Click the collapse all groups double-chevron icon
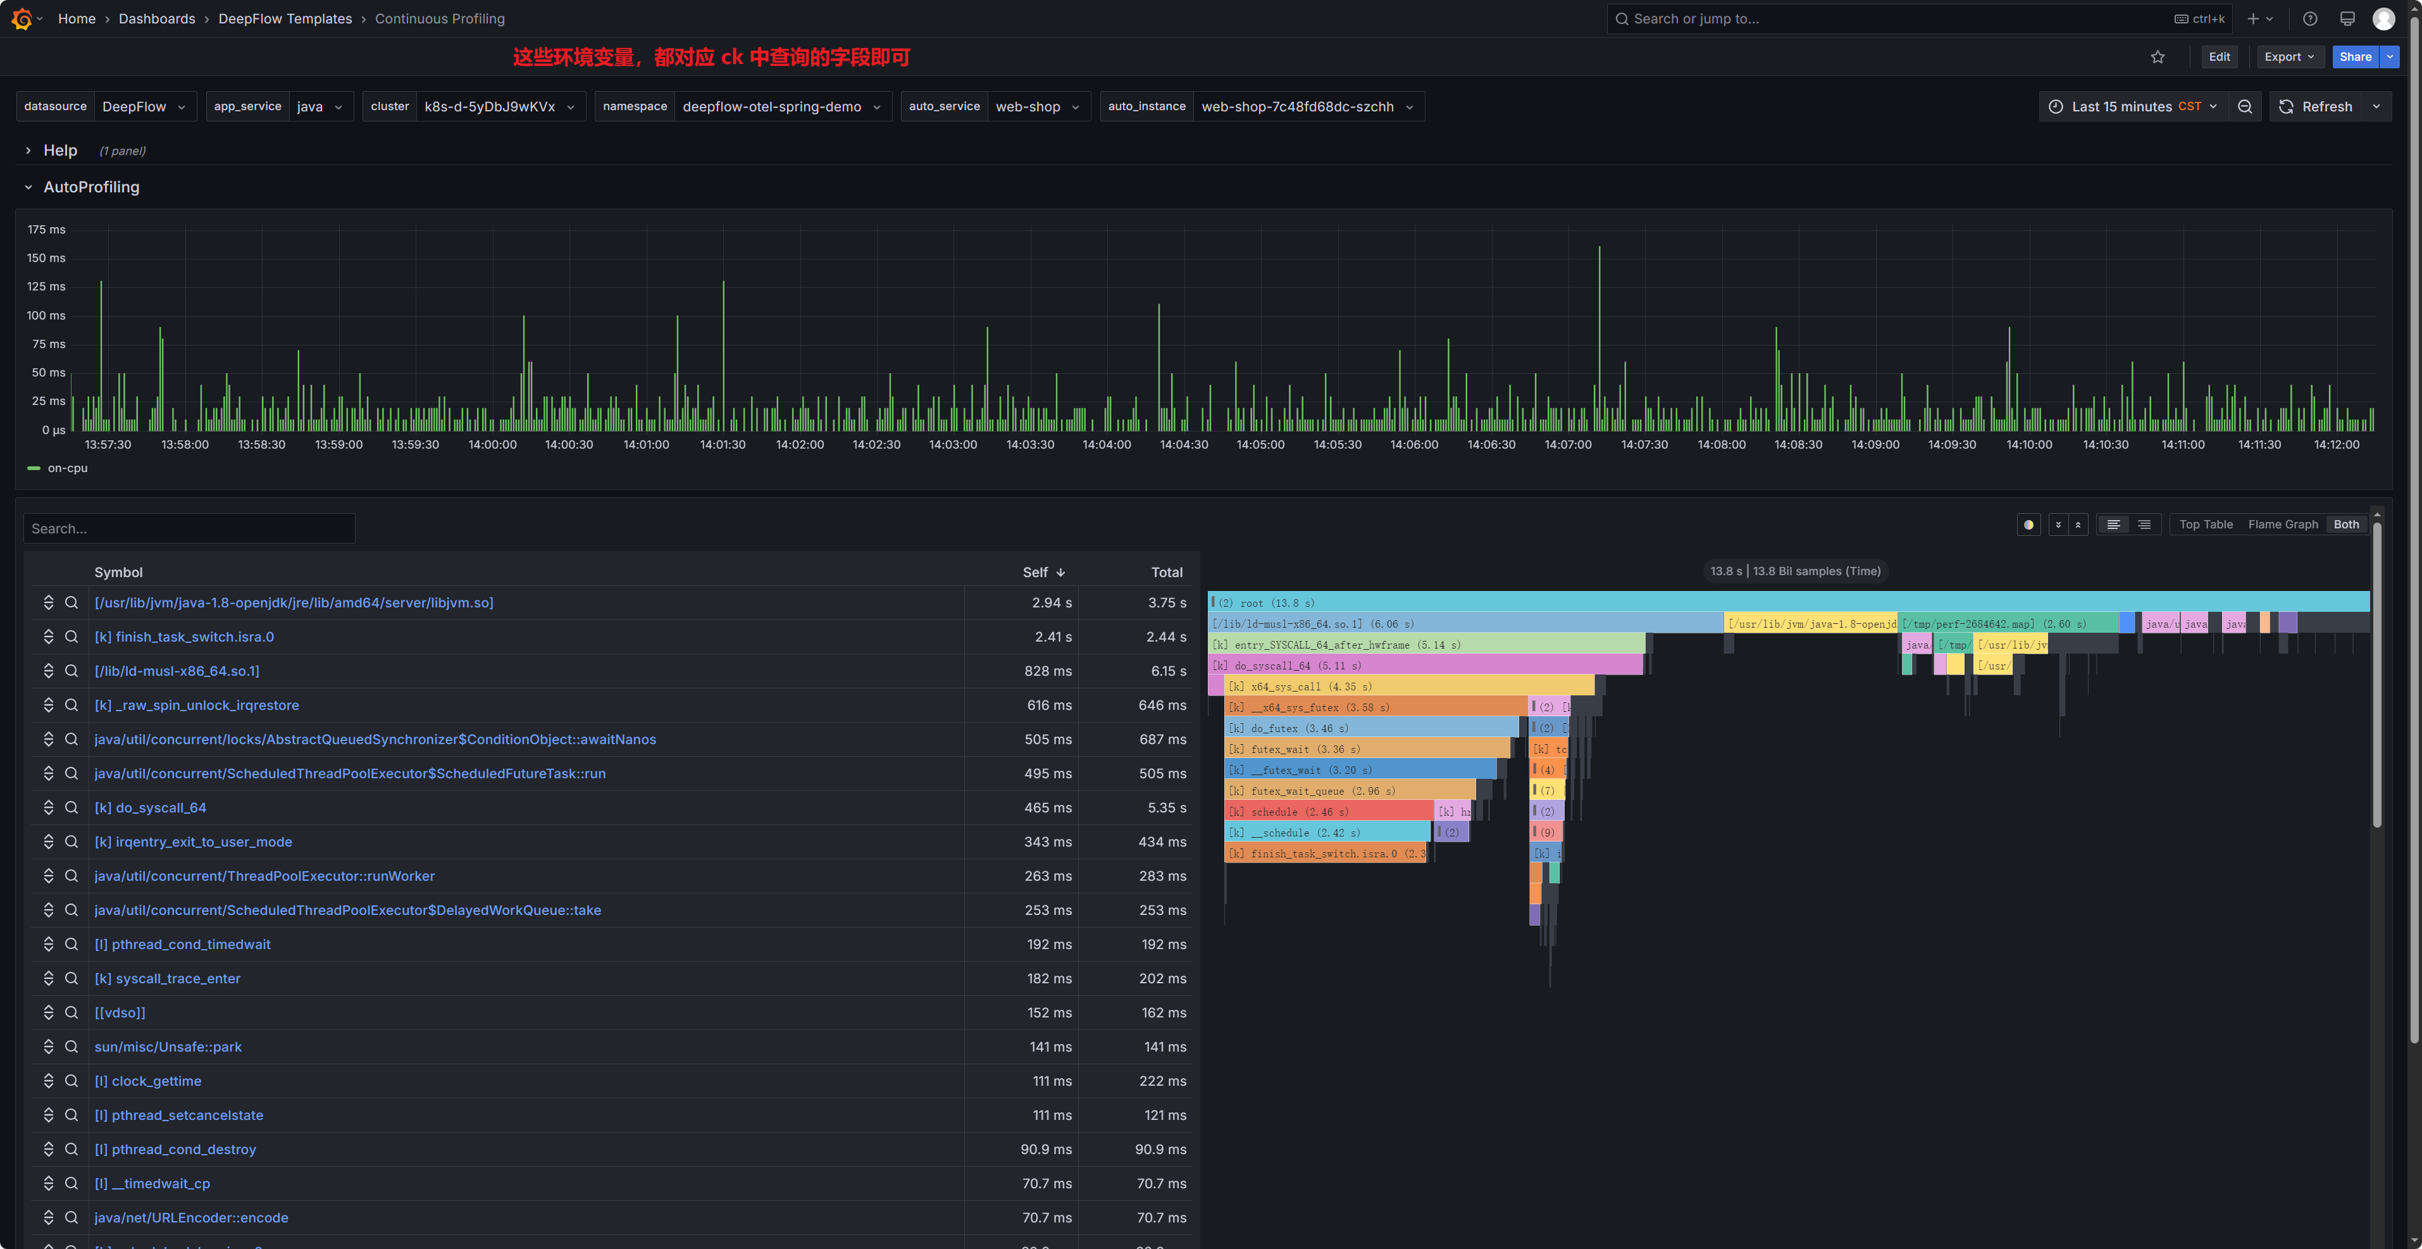The height and width of the screenshot is (1249, 2422). point(2078,525)
